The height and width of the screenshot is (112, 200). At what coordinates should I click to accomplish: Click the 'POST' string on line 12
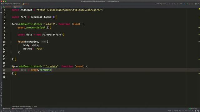click(39, 49)
